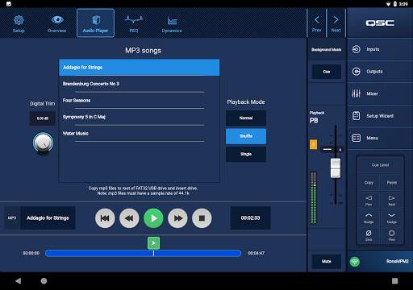This screenshot has width=413, height=290.
Task: Click the Digital Trim knob
Action: pyautogui.click(x=43, y=143)
